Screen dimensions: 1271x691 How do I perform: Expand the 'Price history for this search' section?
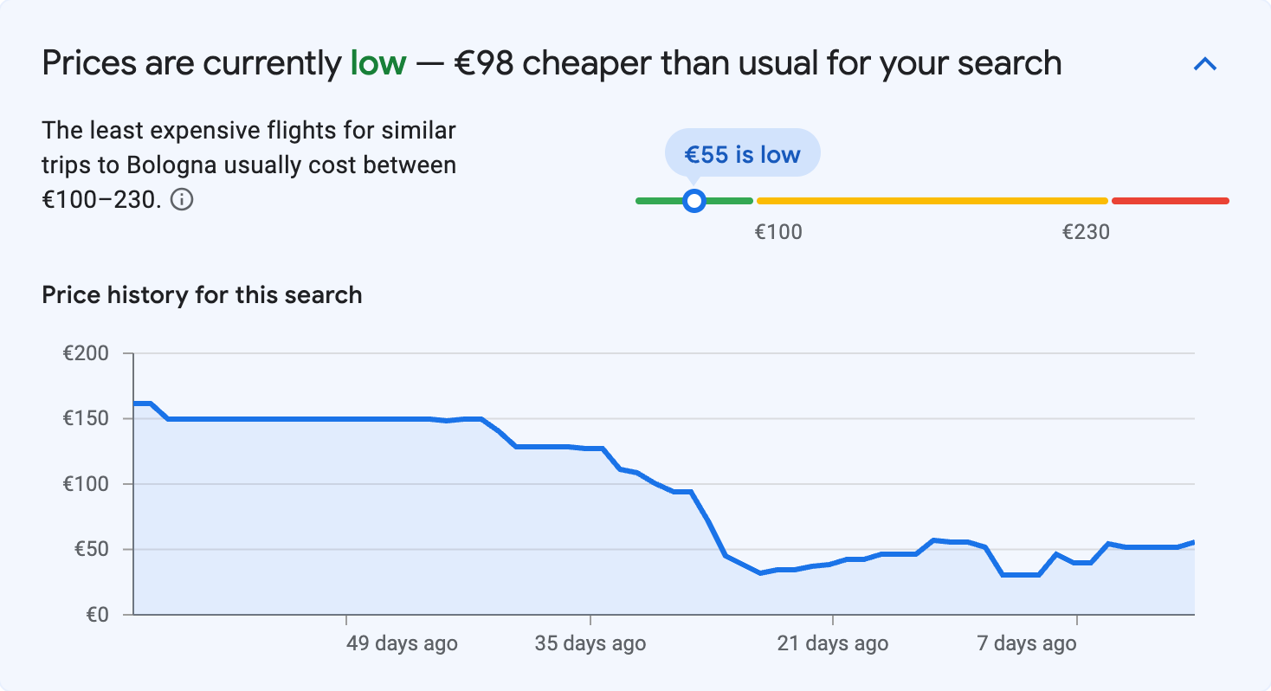[201, 294]
